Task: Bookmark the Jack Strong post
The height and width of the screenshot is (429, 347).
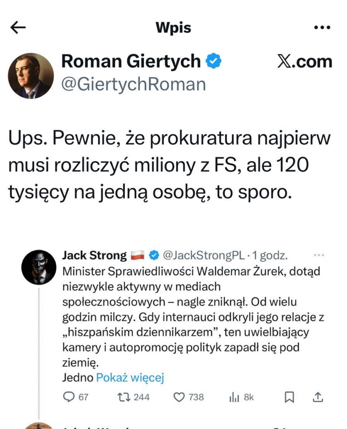Action: click(289, 397)
